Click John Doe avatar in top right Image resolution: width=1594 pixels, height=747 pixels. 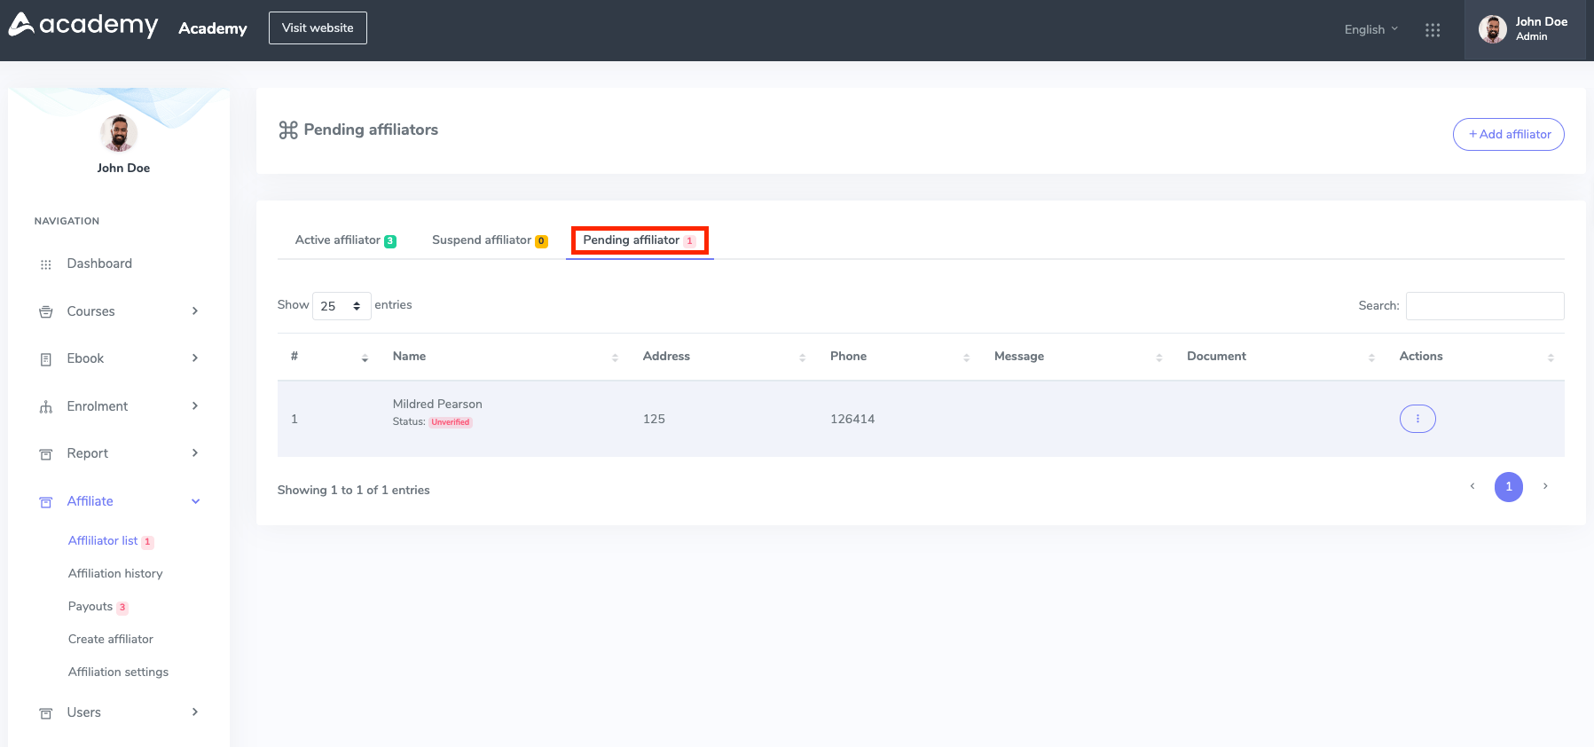[1492, 29]
